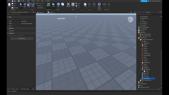
Task: Click the Filter workspace field in Explorer
Action: click(x=149, y=14)
